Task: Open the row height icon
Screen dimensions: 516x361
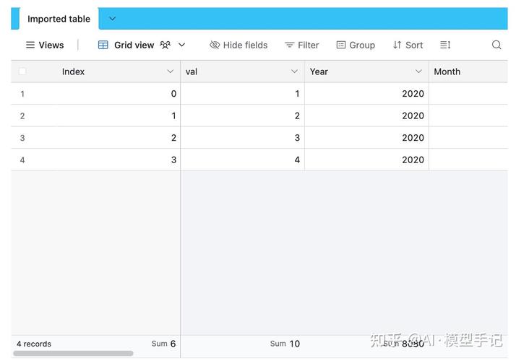Action: click(x=445, y=45)
